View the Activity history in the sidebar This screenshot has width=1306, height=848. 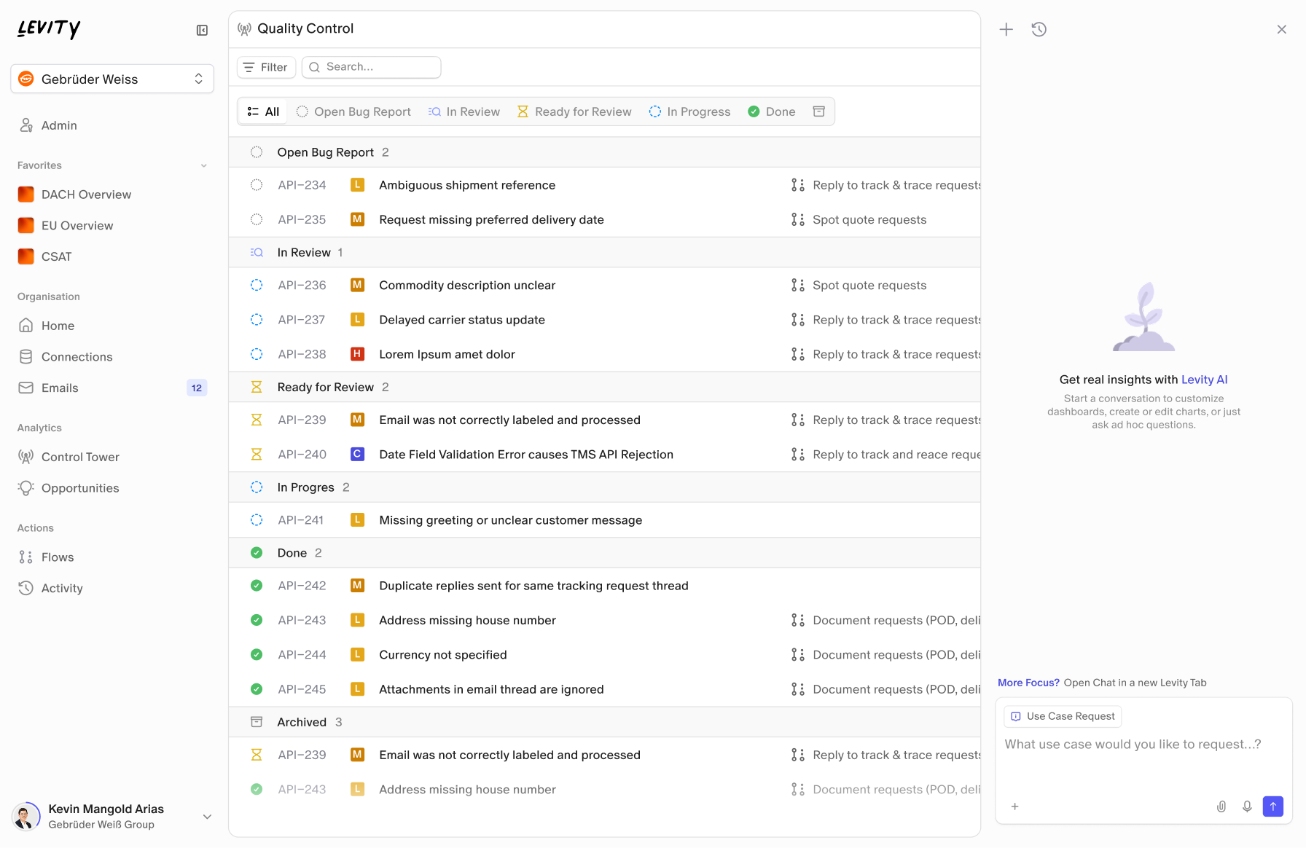pyautogui.click(x=62, y=588)
